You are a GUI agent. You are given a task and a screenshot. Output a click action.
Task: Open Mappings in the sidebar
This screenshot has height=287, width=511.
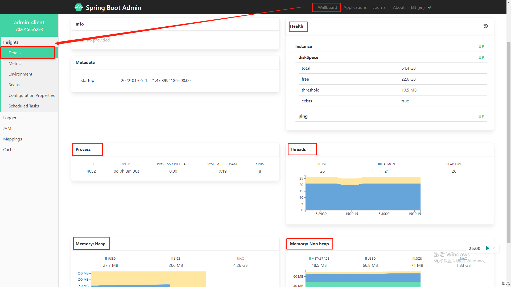click(29, 139)
